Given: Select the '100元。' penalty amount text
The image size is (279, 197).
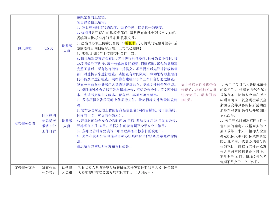Looking at the screenshot, I should (187, 100).
